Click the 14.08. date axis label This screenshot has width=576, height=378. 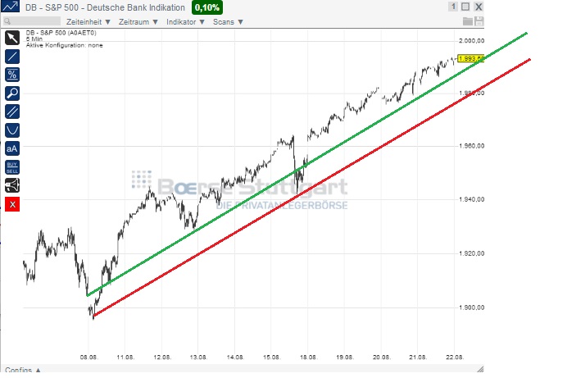coord(235,358)
